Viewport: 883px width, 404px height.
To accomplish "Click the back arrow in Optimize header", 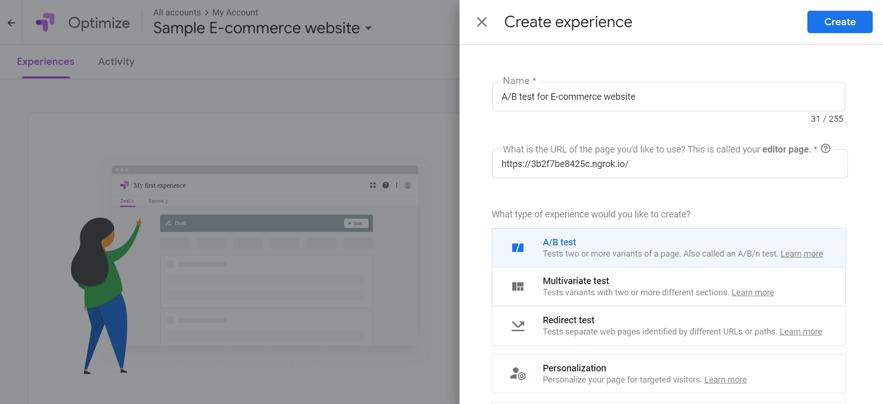I will coord(11,22).
